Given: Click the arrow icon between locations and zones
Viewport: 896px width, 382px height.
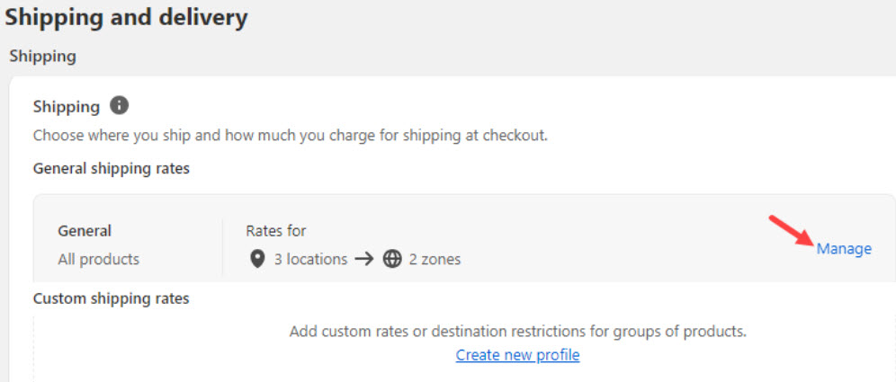Looking at the screenshot, I should click(364, 259).
